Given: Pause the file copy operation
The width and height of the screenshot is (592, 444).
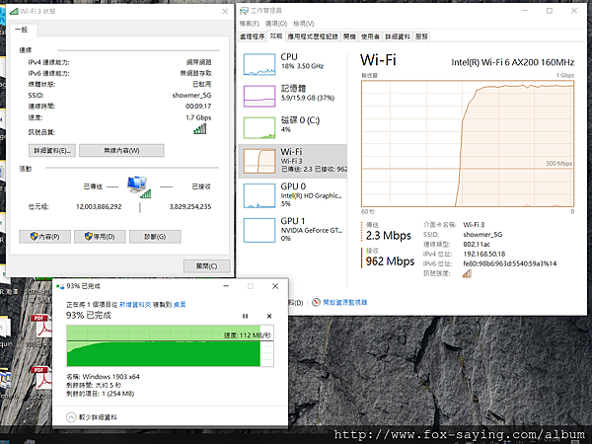Looking at the screenshot, I should (245, 316).
